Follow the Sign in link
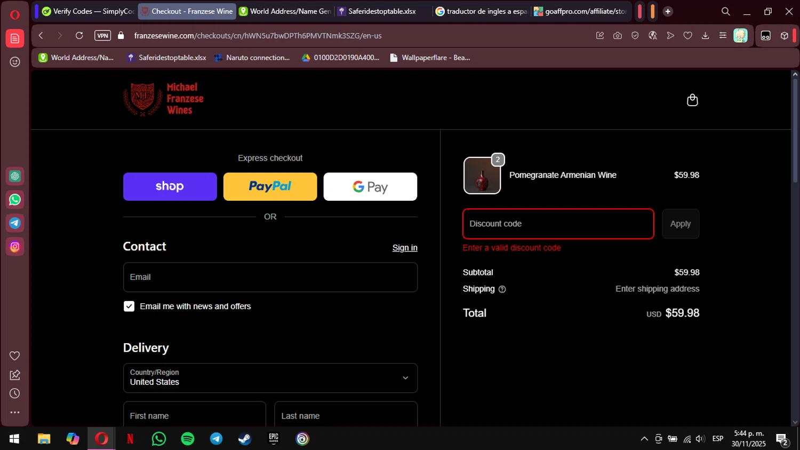This screenshot has height=450, width=800. click(405, 248)
